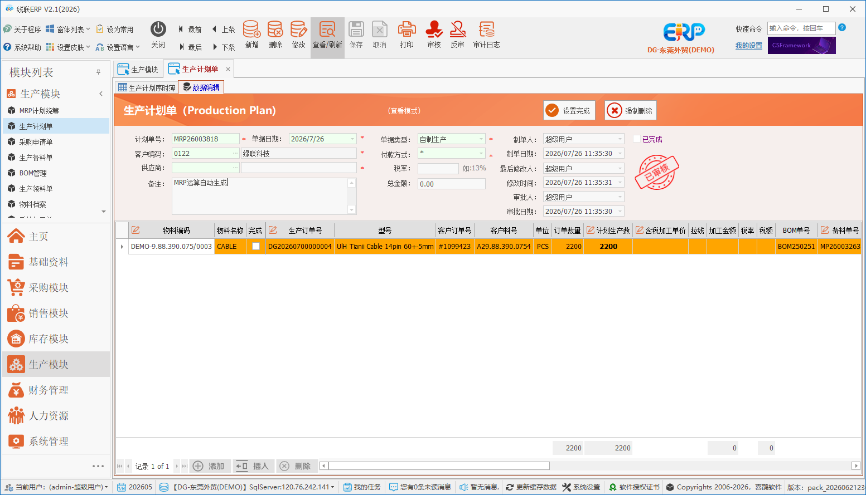Open the 单据日期 date dropdown

pyautogui.click(x=352, y=139)
